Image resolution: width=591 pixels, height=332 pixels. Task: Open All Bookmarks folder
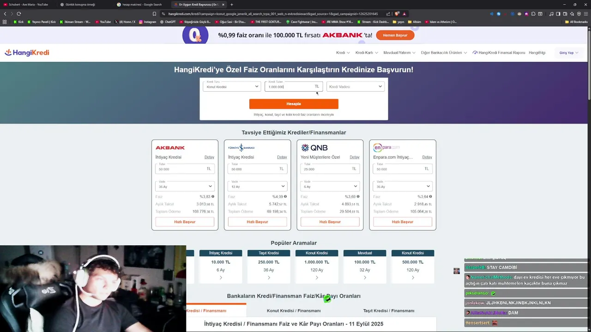(x=576, y=22)
